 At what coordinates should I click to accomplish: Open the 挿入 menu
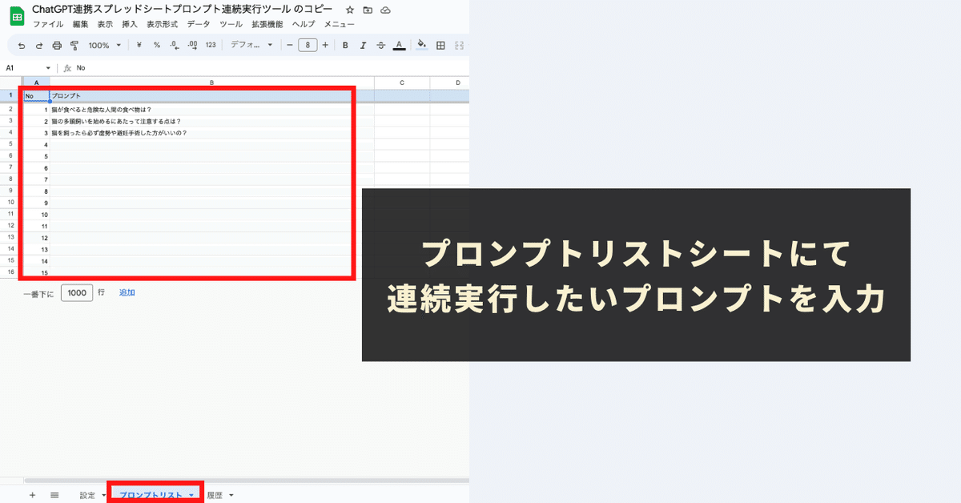[130, 25]
